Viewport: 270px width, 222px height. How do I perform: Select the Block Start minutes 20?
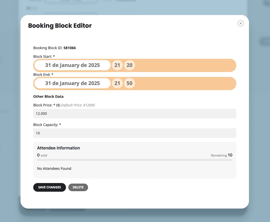pos(129,65)
